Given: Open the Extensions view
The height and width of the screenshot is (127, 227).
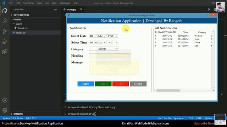Looking at the screenshot, I should 5,52.
